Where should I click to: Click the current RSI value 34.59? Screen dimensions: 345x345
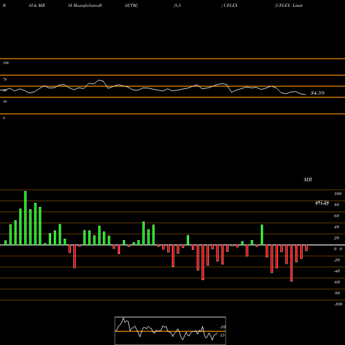pos(317,93)
